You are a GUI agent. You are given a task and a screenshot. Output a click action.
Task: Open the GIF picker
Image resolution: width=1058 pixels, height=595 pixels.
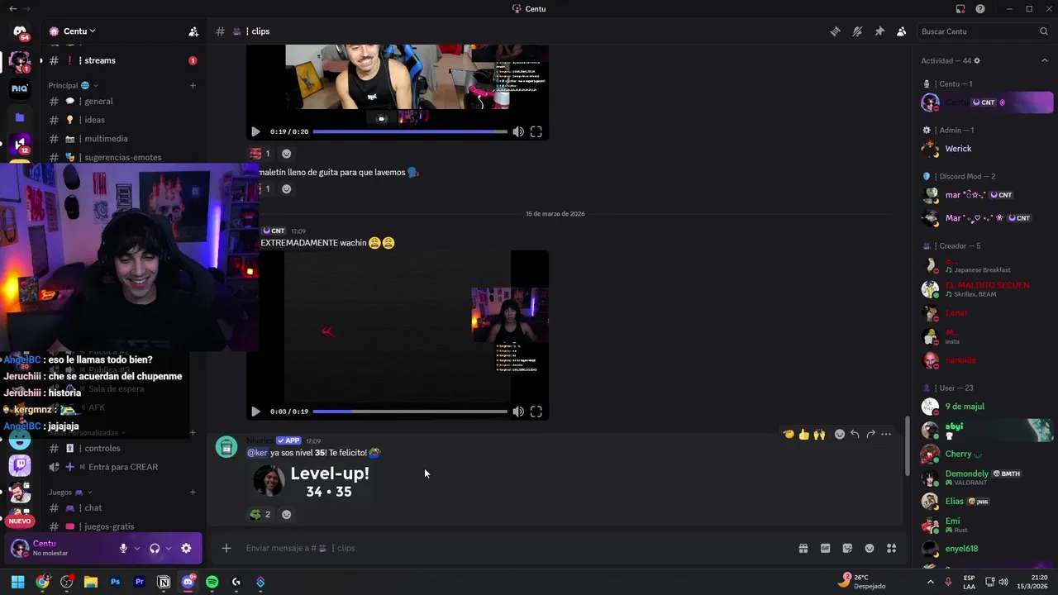click(825, 548)
